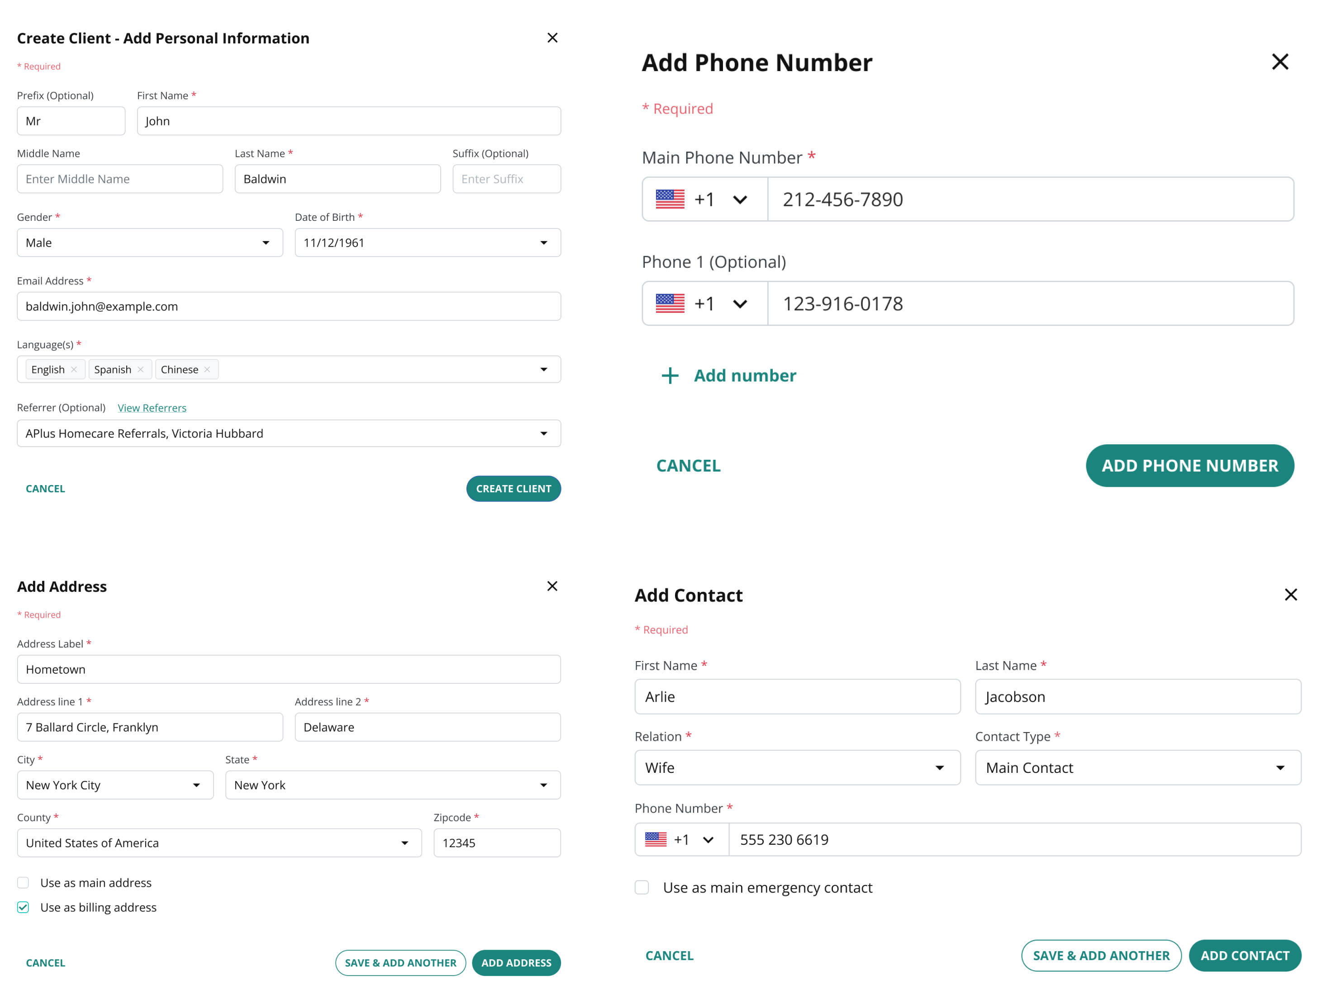The height and width of the screenshot is (1000, 1322).
Task: Check Use as main emergency contact
Action: pos(642,888)
